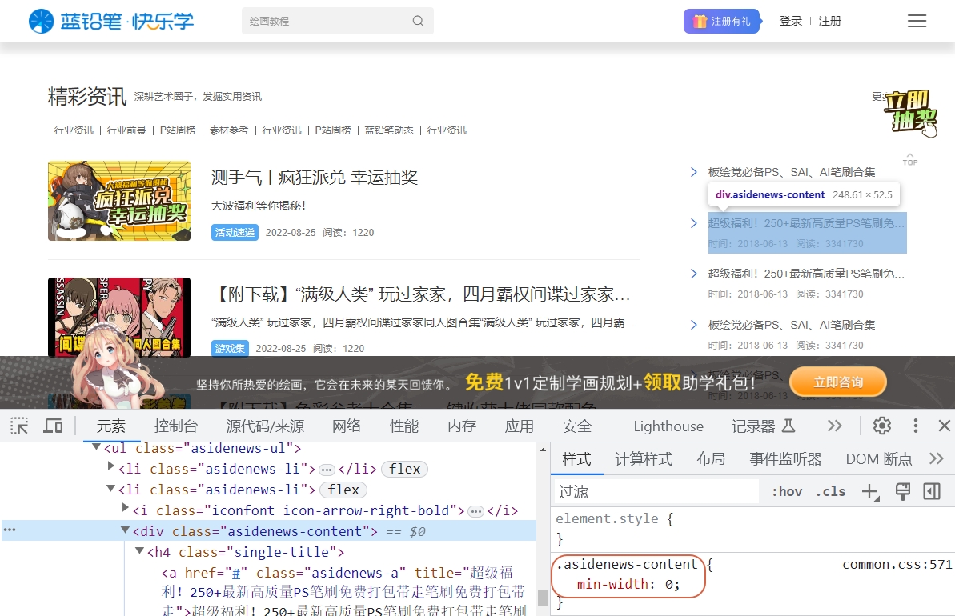Expand the iconfont icon-arrow-right-bold node
Image resolution: width=955 pixels, height=616 pixels.
126,508
